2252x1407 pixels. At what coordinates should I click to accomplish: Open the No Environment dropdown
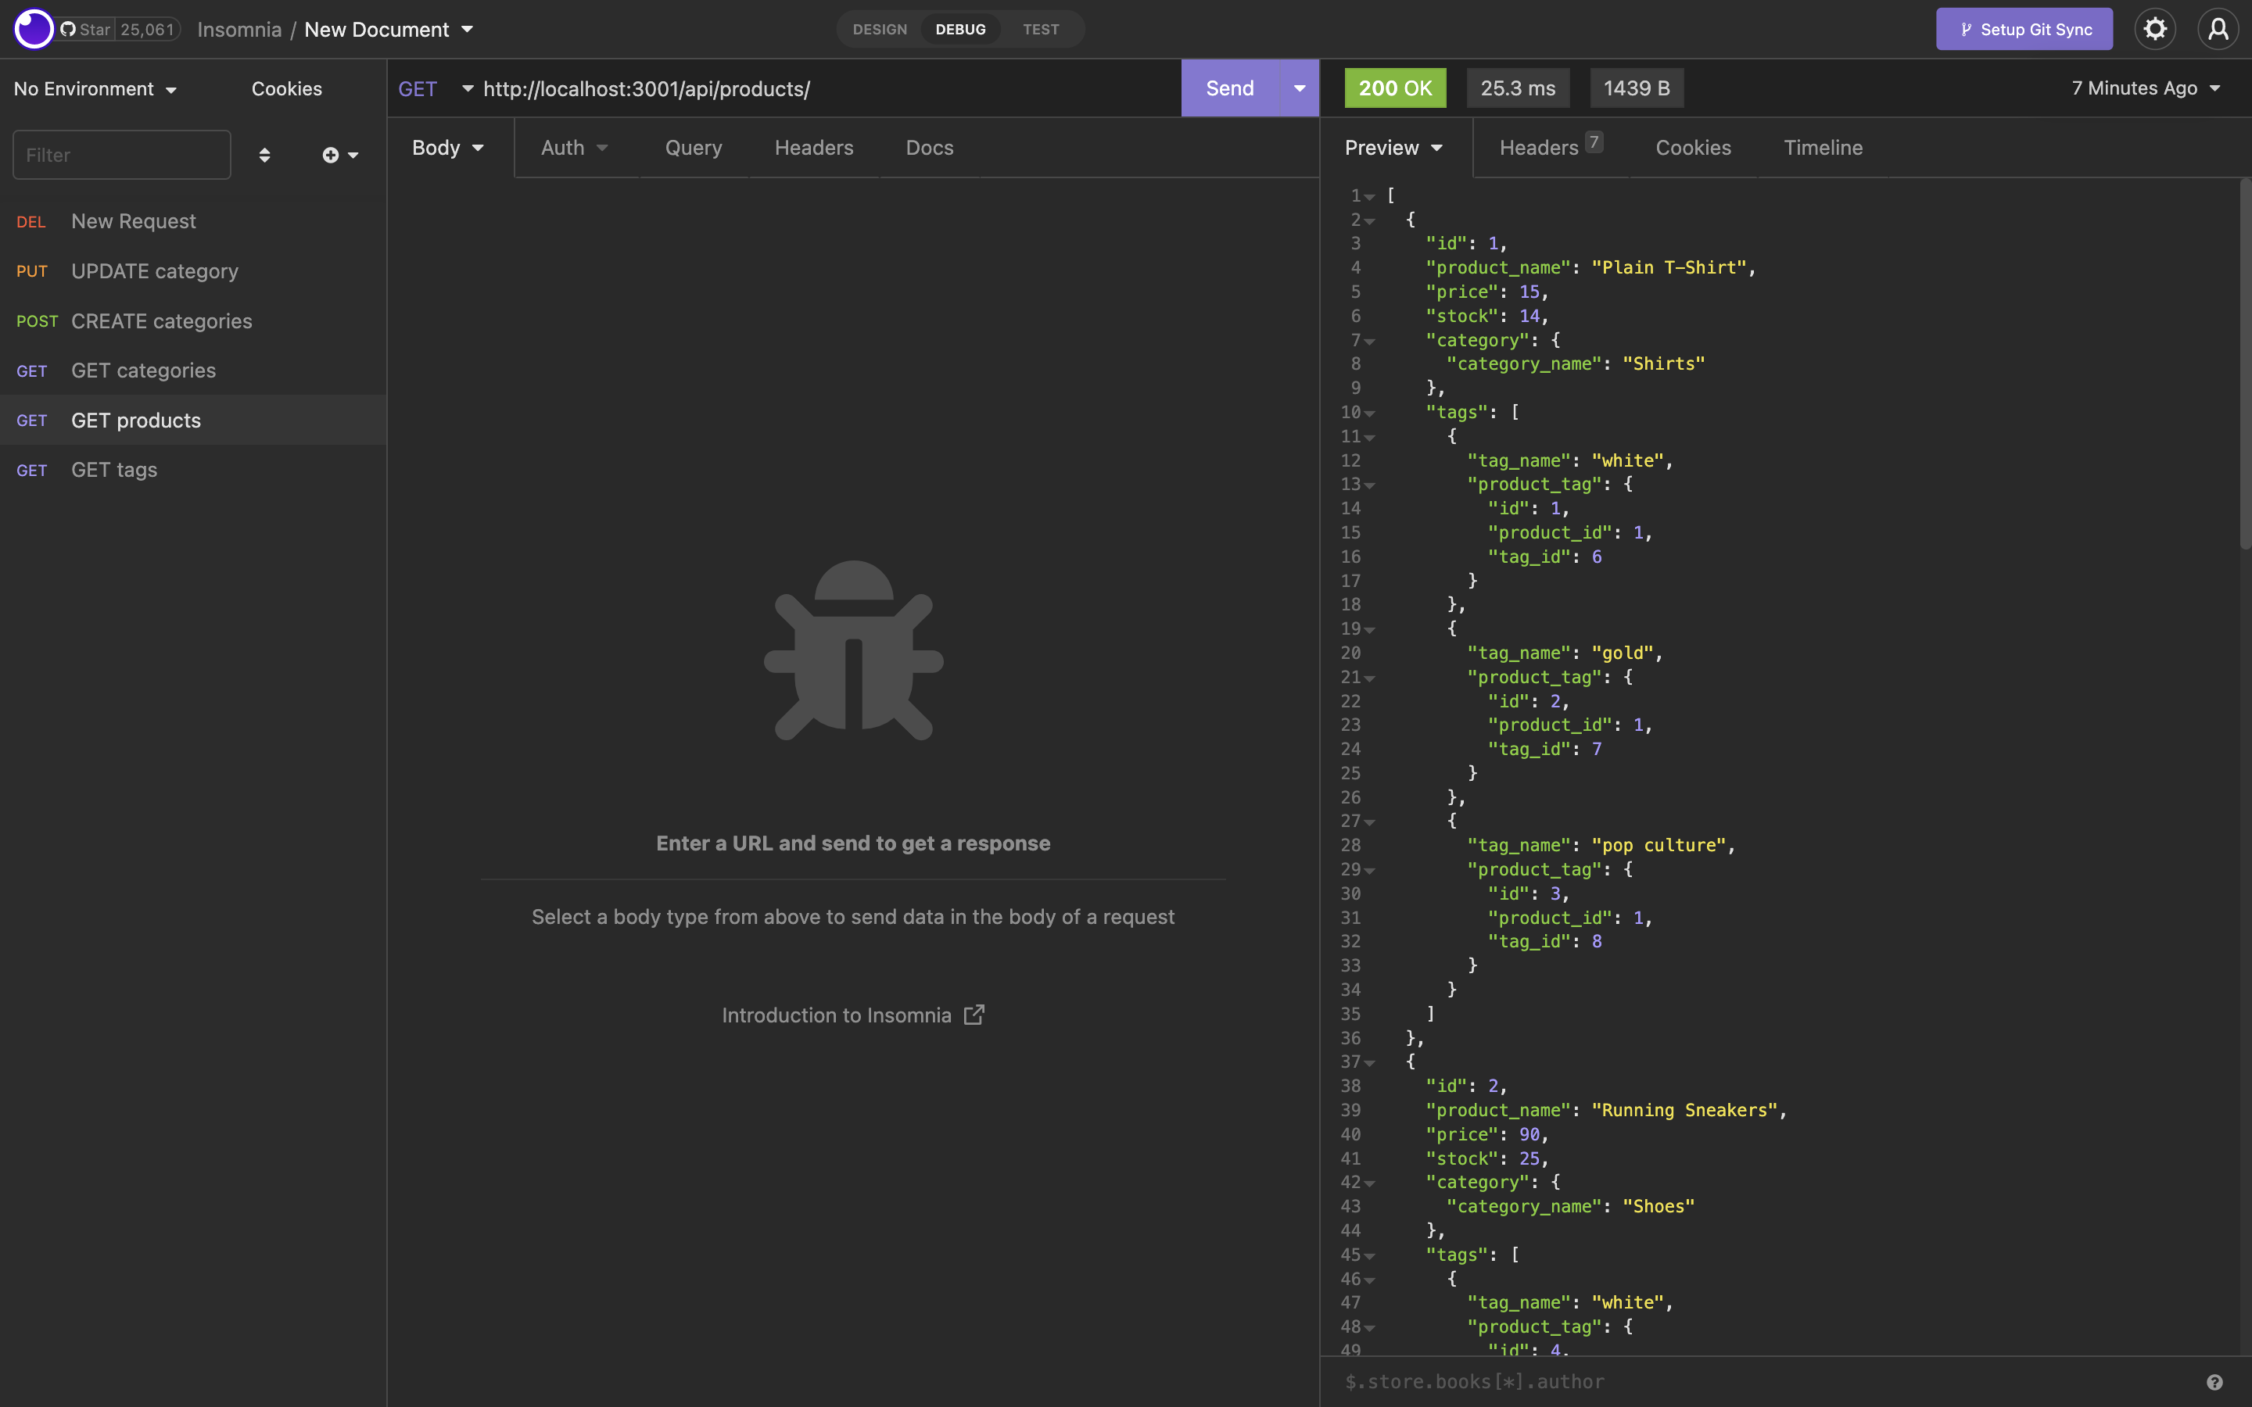pos(95,88)
